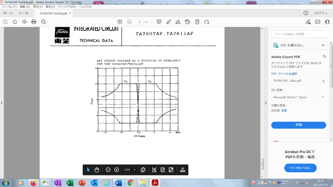Select the hand pan tool
333x187 pixels.
(97, 169)
